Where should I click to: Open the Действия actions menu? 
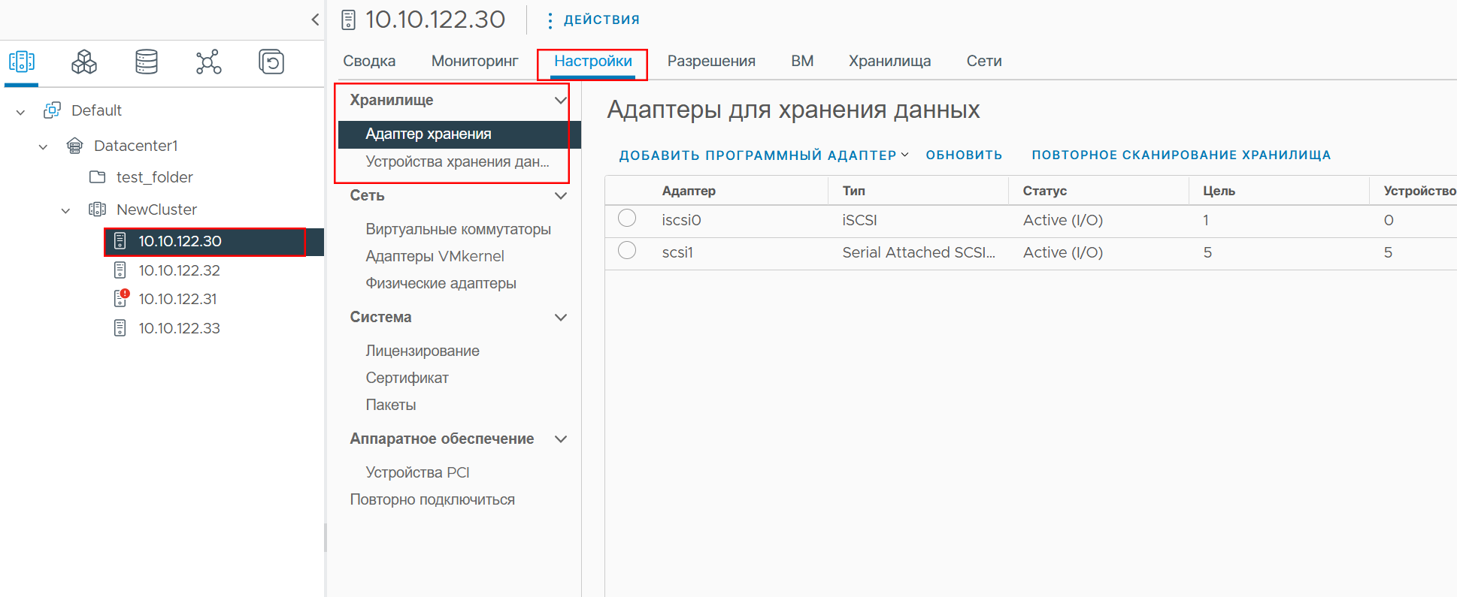pos(593,20)
